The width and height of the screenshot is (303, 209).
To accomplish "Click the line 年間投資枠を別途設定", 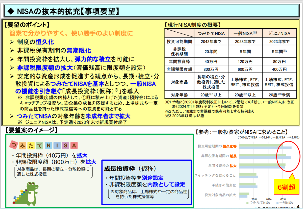I will click(134, 178).
